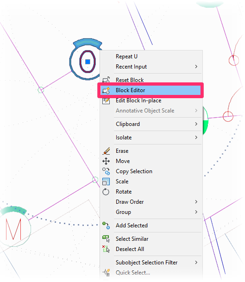Click the Add Selected icon
Image resolution: width=245 pixels, height=282 pixels.
tap(106, 226)
